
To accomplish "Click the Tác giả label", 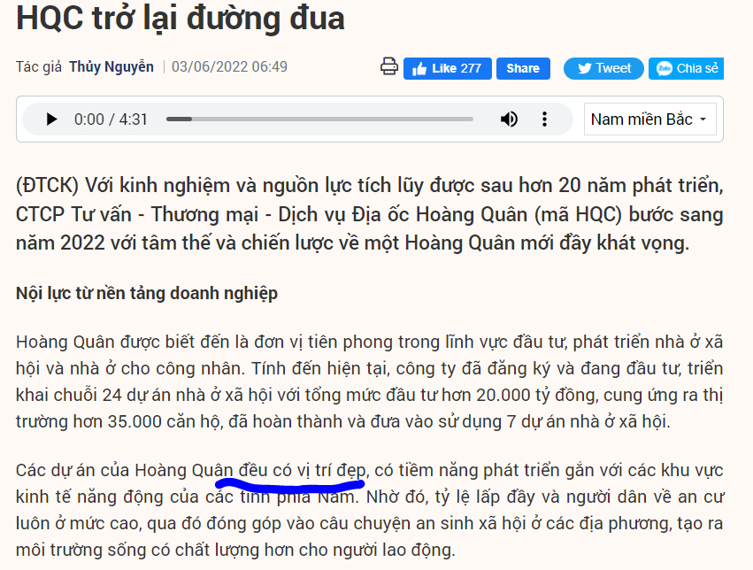I will 39,66.
